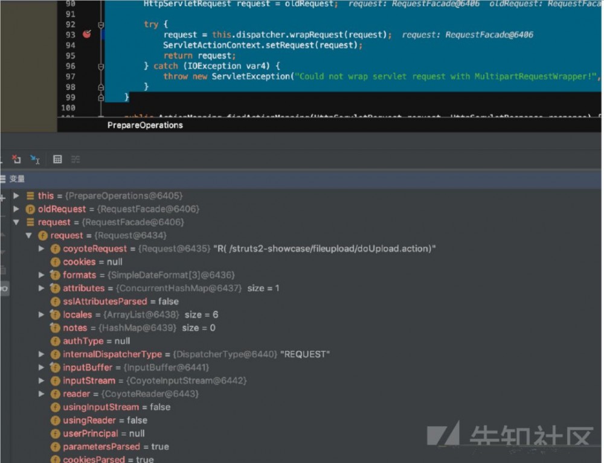This screenshot has height=463, width=604.
Task: Click the field icon beside sslAttributesParsed
Action: pyautogui.click(x=56, y=302)
